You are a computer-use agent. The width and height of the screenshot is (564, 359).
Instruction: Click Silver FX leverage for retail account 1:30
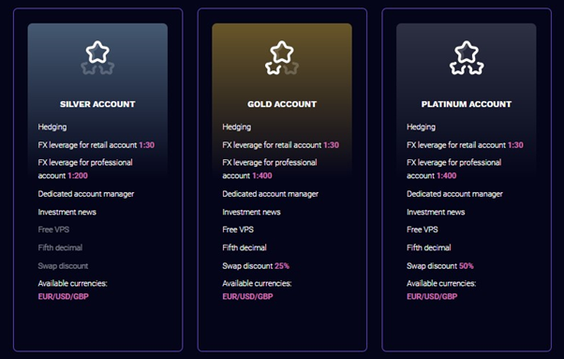(x=96, y=145)
